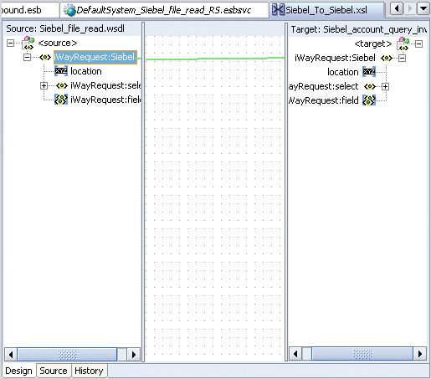Select the source location attribute icon
Viewport: 431px width, 379px height.
[61, 71]
